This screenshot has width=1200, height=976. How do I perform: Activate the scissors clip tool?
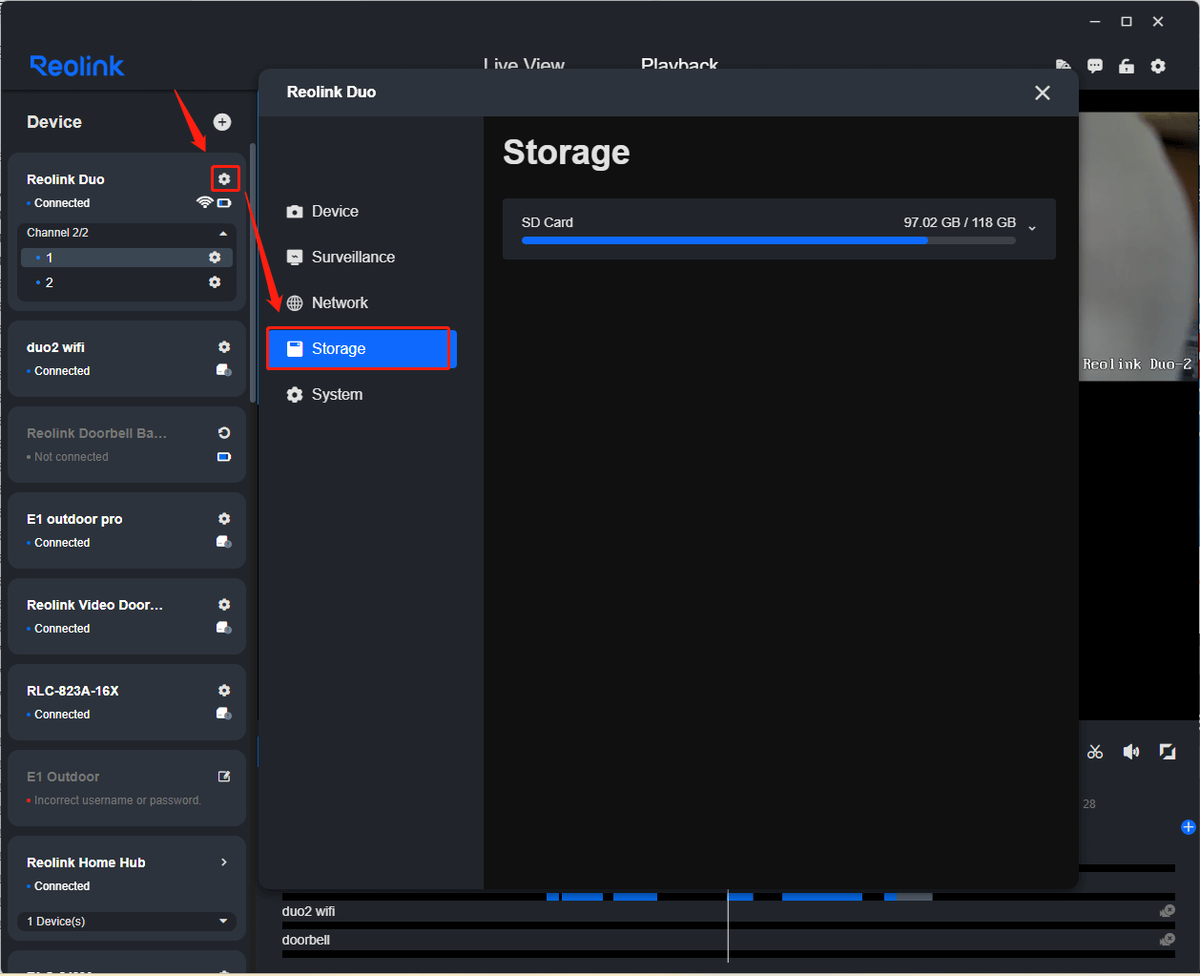[x=1095, y=752]
